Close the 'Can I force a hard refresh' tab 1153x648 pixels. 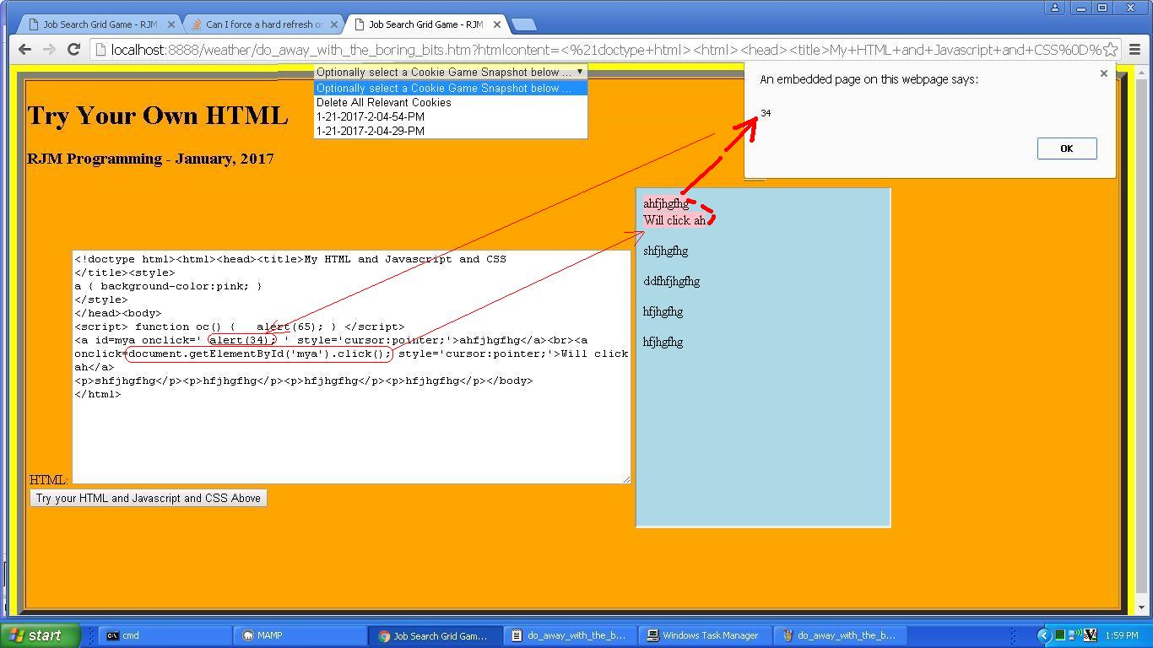tap(334, 24)
